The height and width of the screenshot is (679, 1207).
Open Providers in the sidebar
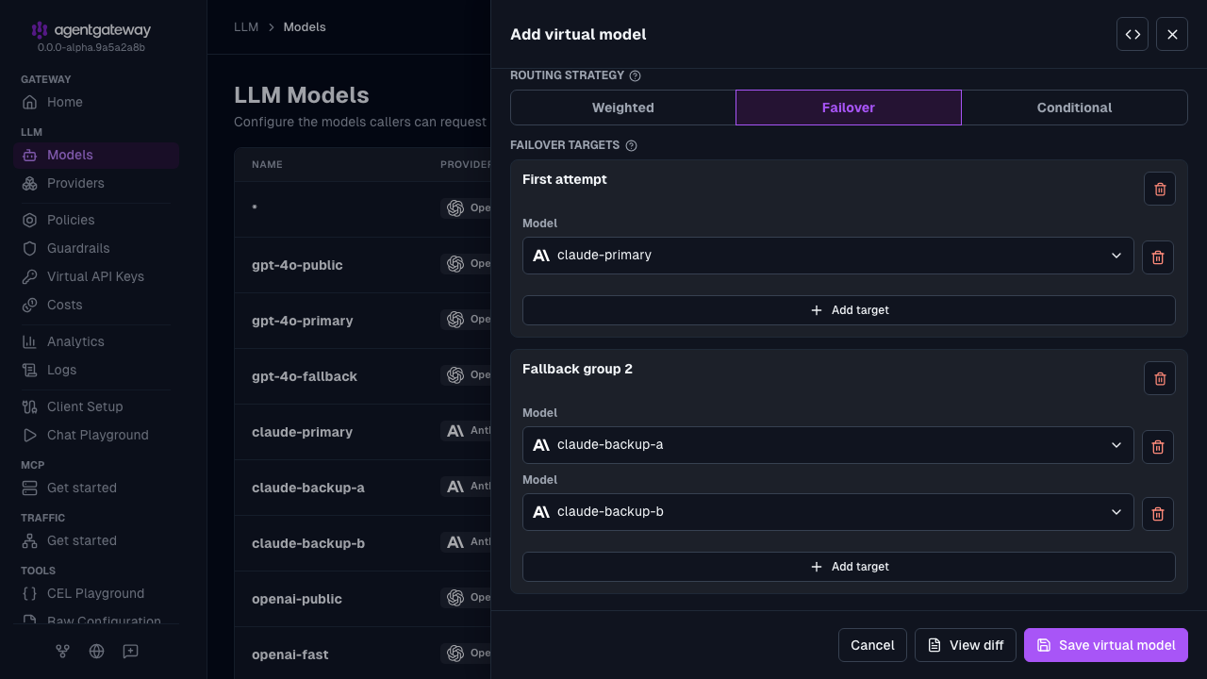click(96, 183)
